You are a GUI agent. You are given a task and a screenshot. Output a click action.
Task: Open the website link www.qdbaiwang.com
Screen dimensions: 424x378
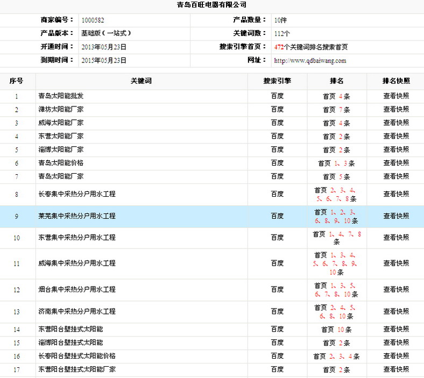point(310,61)
